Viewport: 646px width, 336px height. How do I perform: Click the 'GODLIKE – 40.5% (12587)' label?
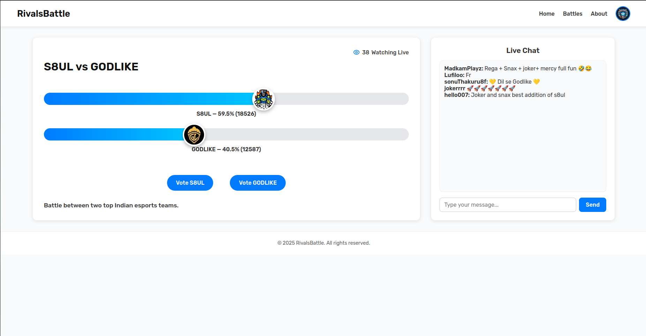click(x=226, y=149)
